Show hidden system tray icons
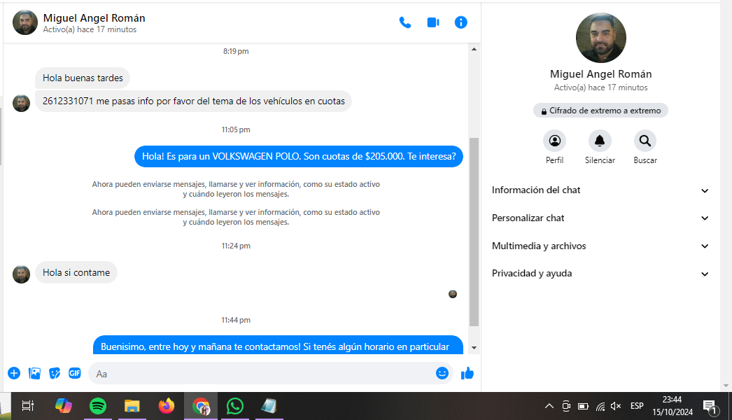The image size is (732, 420). pos(549,406)
